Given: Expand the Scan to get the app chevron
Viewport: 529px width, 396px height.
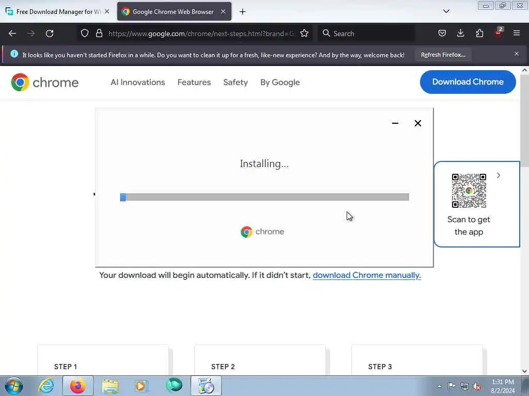Looking at the screenshot, I should point(499,175).
